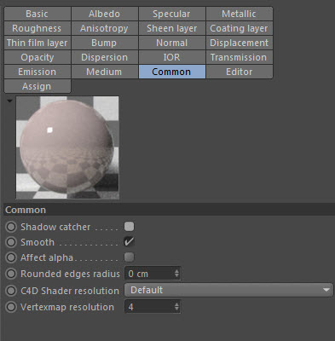Screen dimensions: 335x341
Task: Enable the Shadow catcher checkbox
Action: coord(129,227)
